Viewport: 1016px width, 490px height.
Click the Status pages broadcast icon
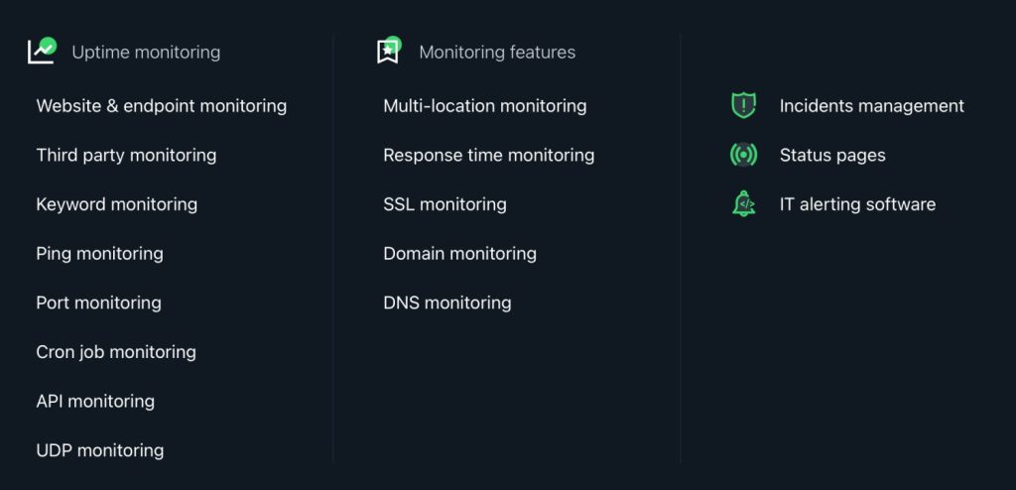743,155
